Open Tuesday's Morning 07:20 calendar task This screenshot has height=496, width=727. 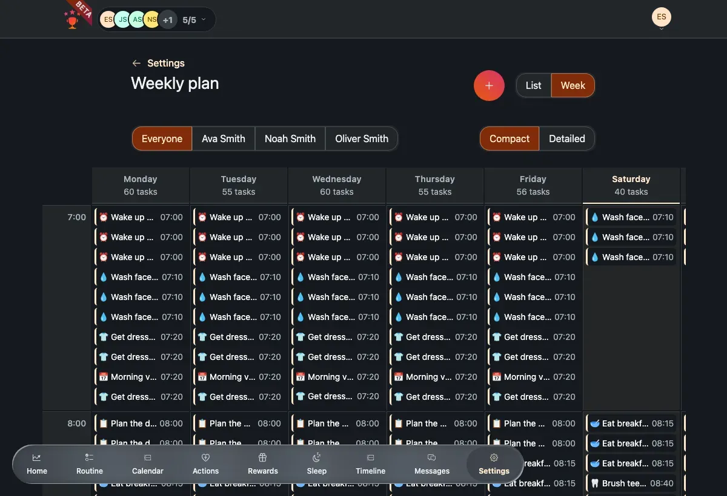(x=239, y=377)
